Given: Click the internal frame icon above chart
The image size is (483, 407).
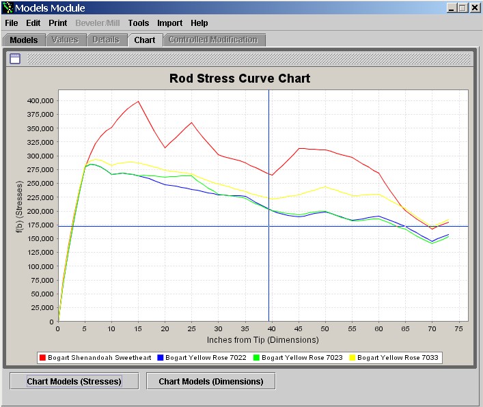Looking at the screenshot, I should click(14, 58).
